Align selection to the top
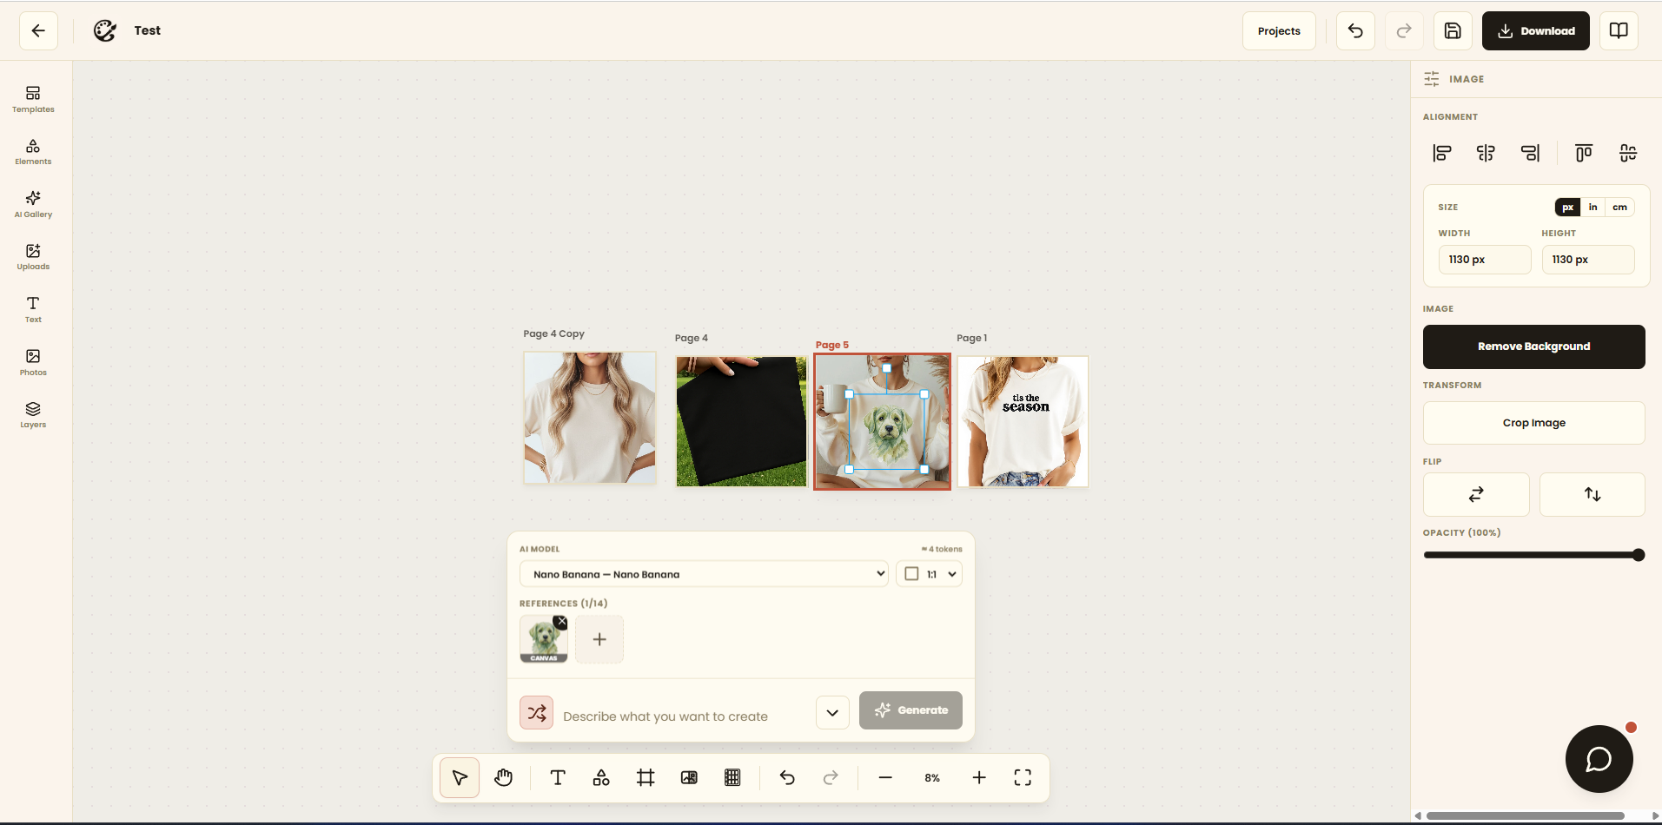The image size is (1662, 825). [1584, 153]
